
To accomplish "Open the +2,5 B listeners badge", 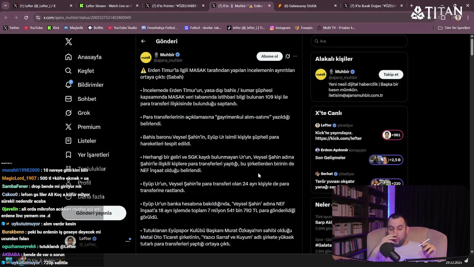I will click(x=386, y=160).
